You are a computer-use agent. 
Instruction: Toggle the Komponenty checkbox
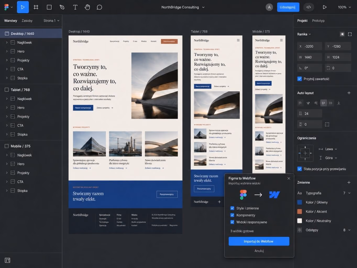point(232,215)
